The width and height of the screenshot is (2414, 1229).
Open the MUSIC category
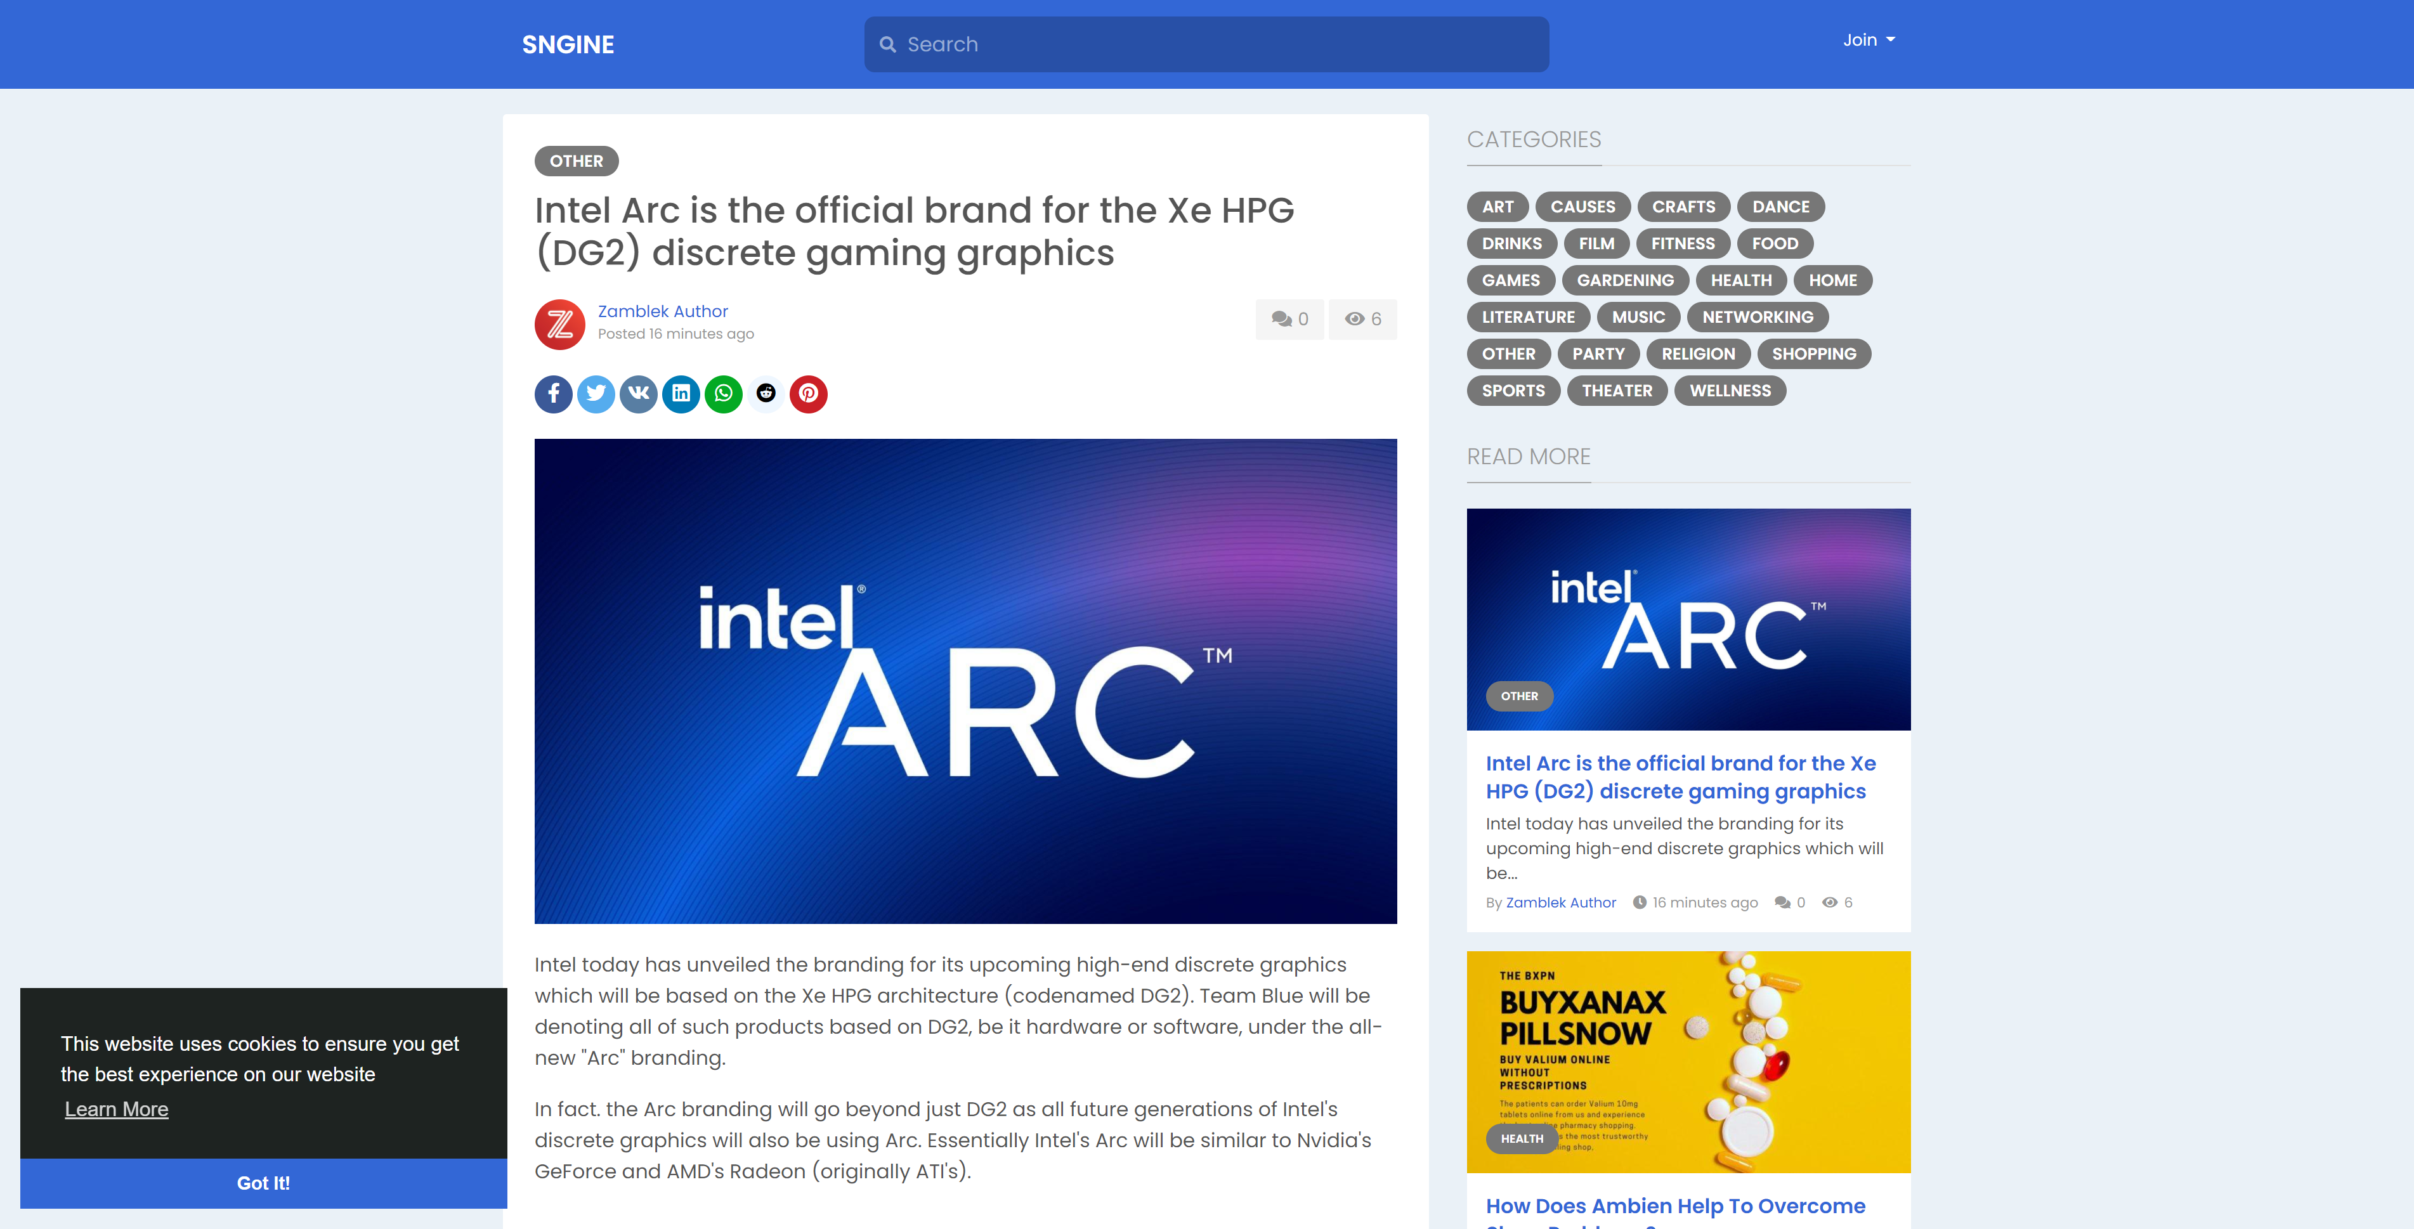point(1638,318)
